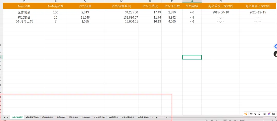Select header cell 商品首次上架时间
This screenshot has height=121, width=277.
(x=221, y=6)
